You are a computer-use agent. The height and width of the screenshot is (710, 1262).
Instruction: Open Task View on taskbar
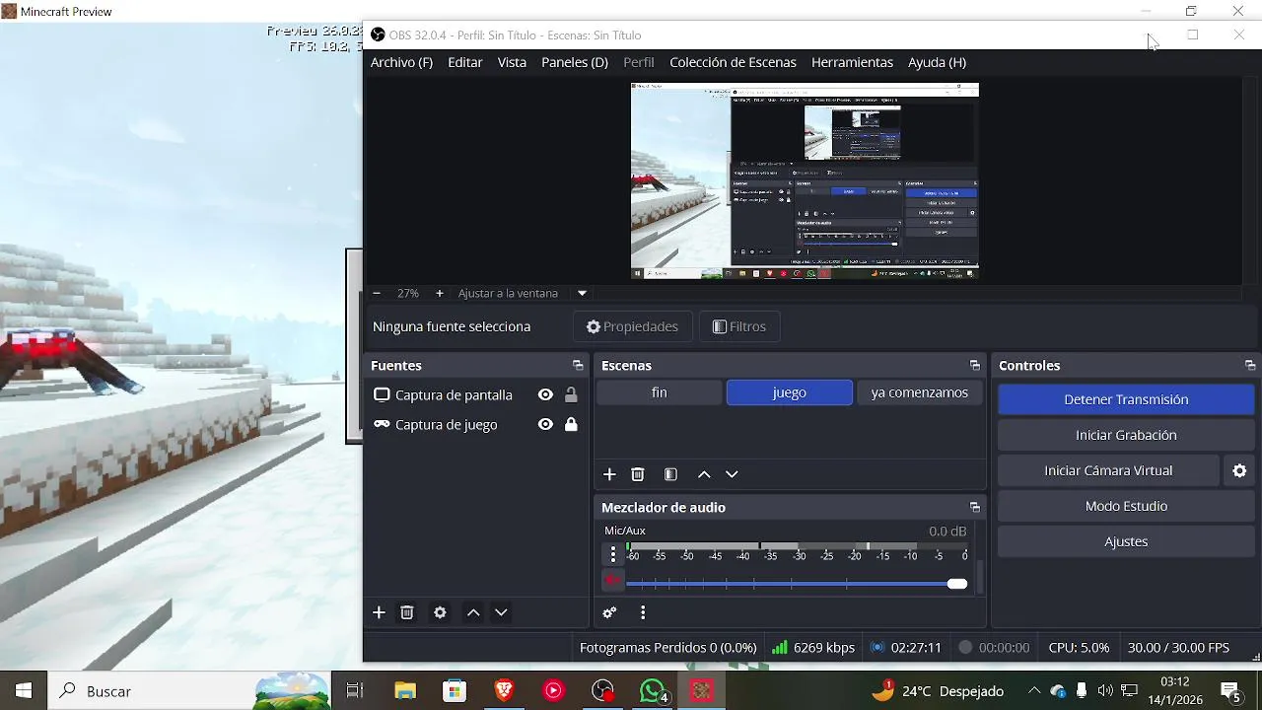(x=355, y=691)
